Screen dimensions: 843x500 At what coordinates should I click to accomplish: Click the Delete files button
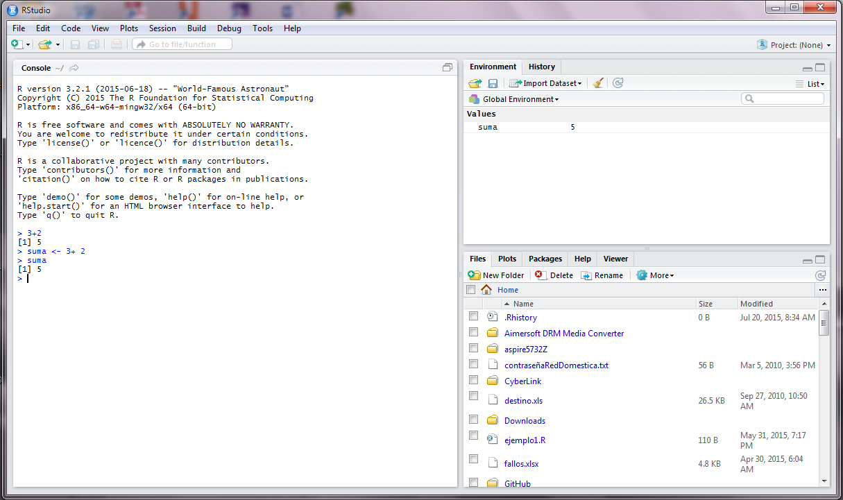[554, 275]
